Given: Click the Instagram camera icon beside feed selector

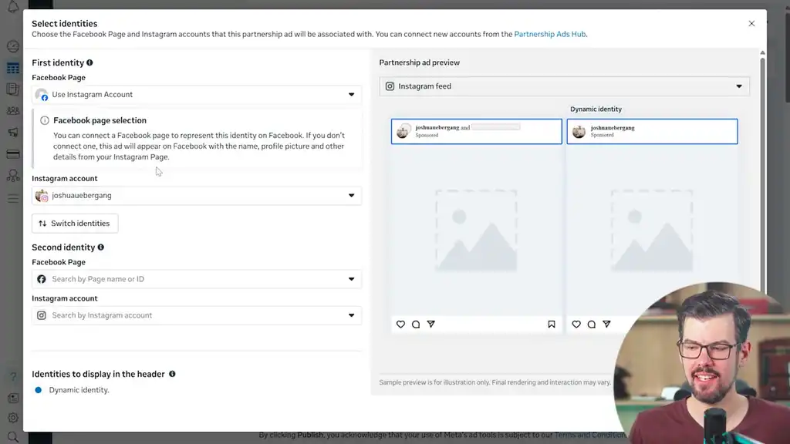Looking at the screenshot, I should pos(390,86).
